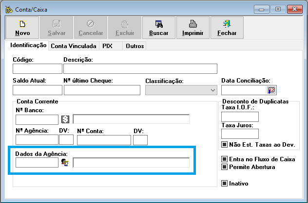Switch to the Conta Vinculada tab
The height and width of the screenshot is (203, 308).
pyautogui.click(x=74, y=46)
